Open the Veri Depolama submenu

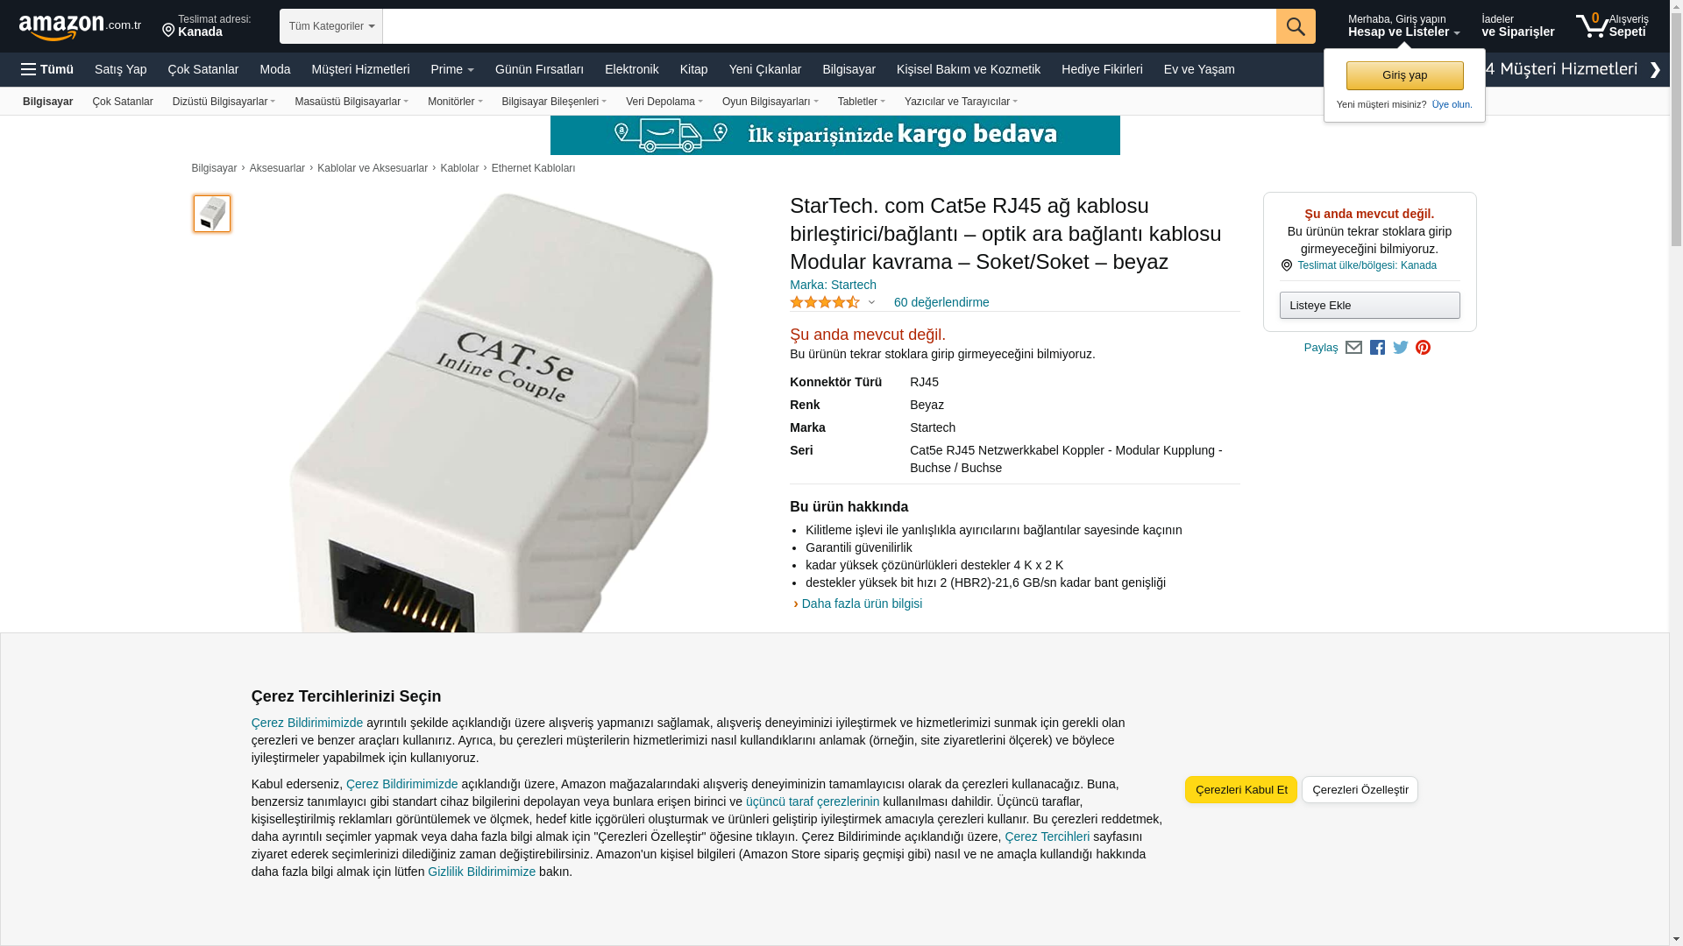pyautogui.click(x=664, y=102)
